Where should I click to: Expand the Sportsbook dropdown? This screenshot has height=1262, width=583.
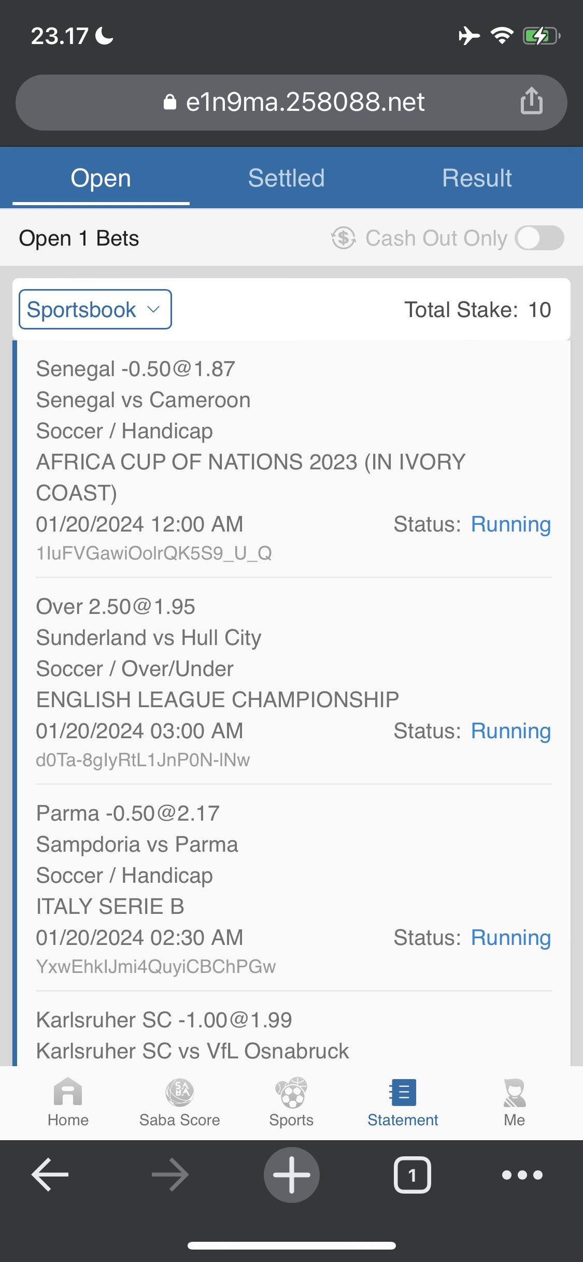click(x=95, y=309)
